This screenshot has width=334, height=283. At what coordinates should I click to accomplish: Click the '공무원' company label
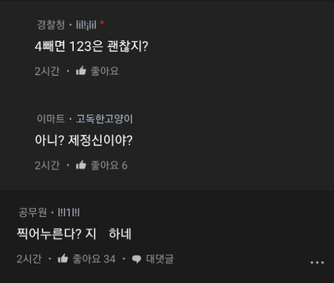click(32, 212)
